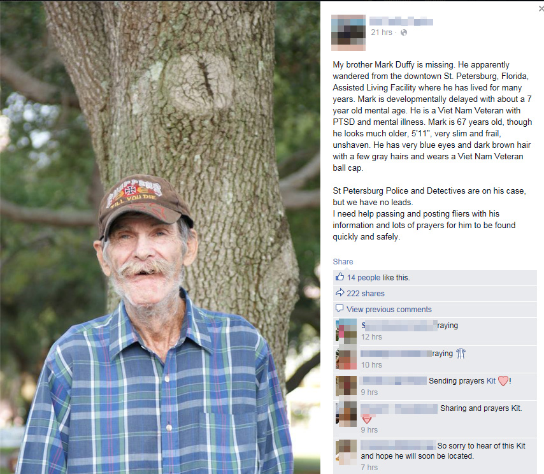Click the 12 hrs comment timestamp
Viewport: 544px width, 474px height.
[371, 337]
